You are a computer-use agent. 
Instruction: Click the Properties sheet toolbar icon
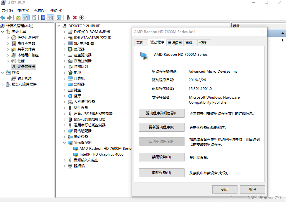click(34, 18)
